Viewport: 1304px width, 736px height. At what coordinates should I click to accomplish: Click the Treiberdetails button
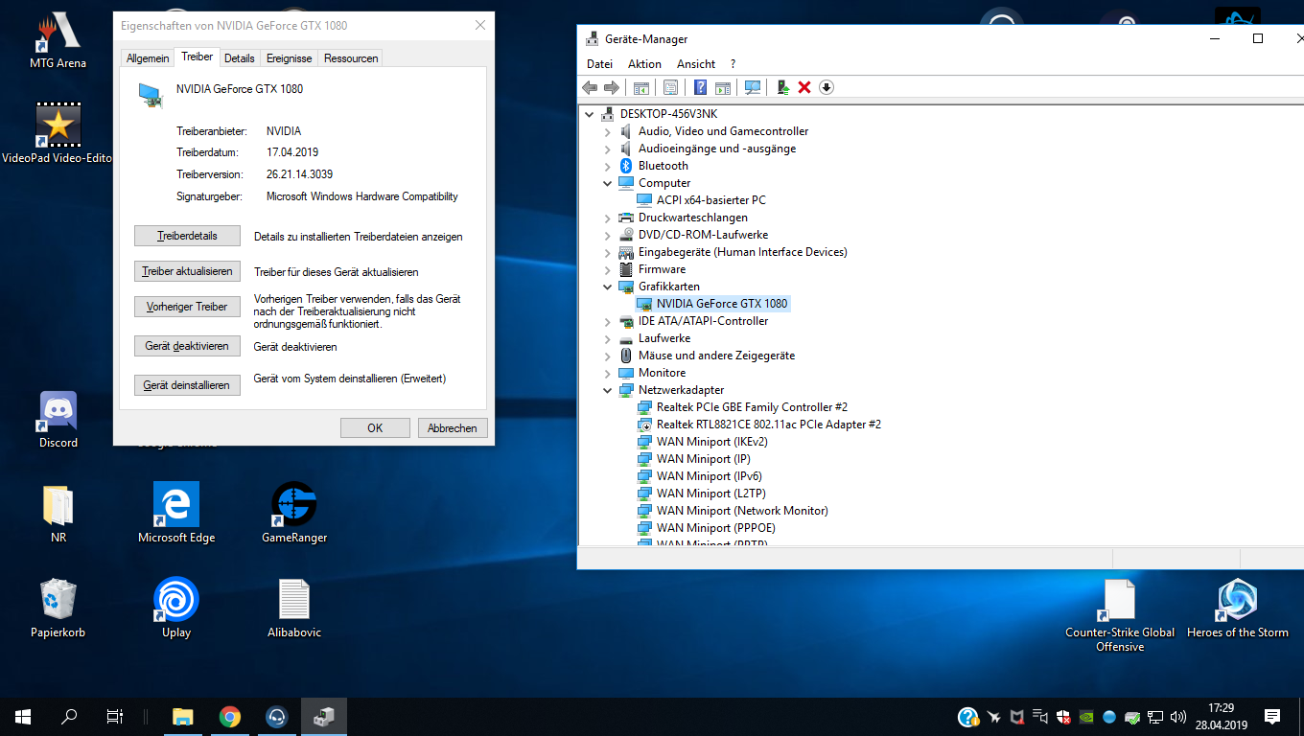(x=187, y=236)
